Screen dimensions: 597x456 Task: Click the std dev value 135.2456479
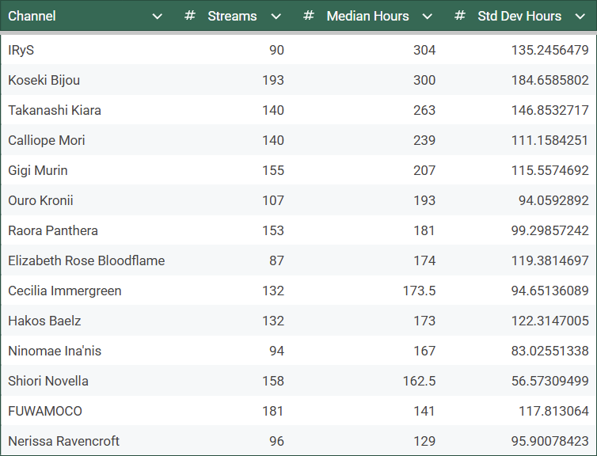550,50
